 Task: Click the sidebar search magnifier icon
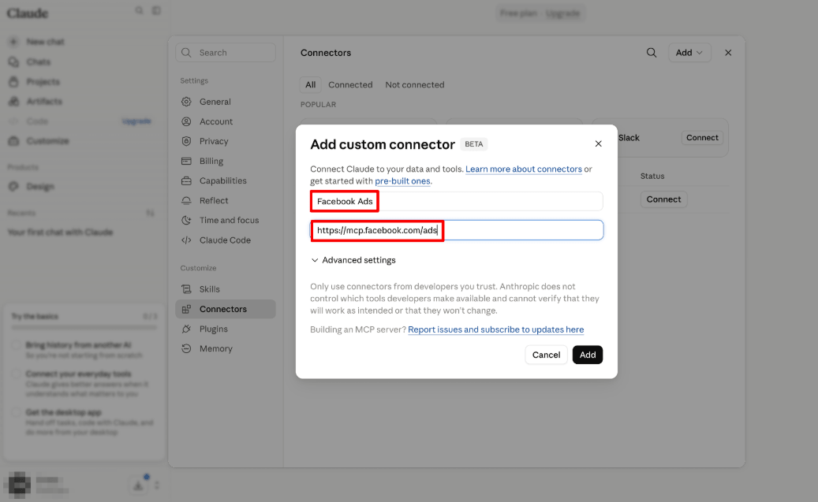click(x=139, y=10)
